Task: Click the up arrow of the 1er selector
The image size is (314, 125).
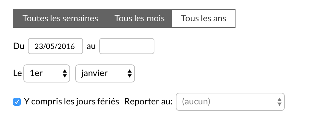Action: click(65, 71)
